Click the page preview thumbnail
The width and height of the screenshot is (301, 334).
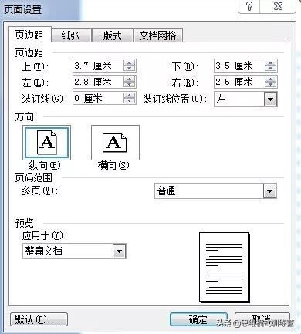(x=225, y=268)
